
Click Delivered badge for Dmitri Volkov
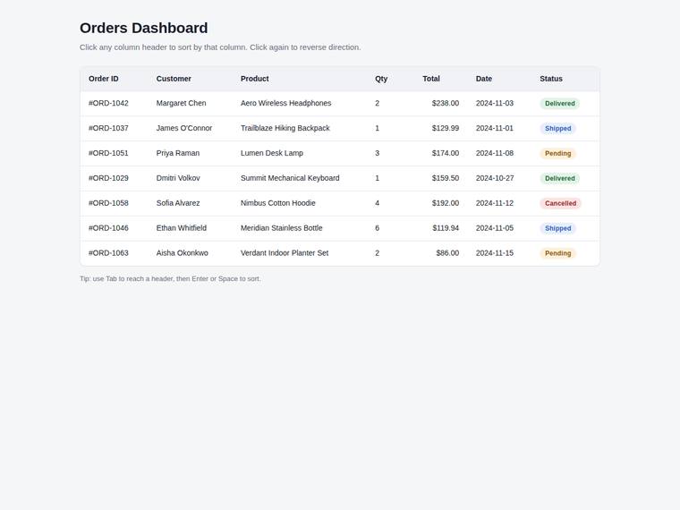[x=560, y=178]
